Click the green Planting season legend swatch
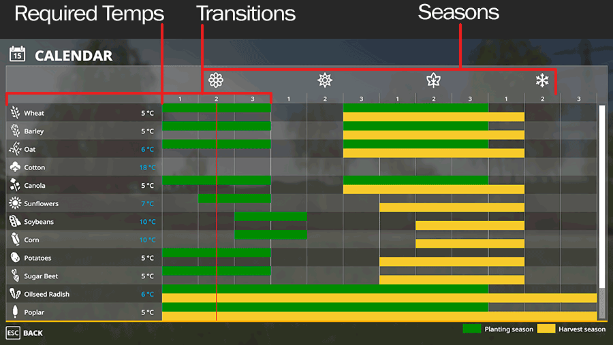 [471, 329]
